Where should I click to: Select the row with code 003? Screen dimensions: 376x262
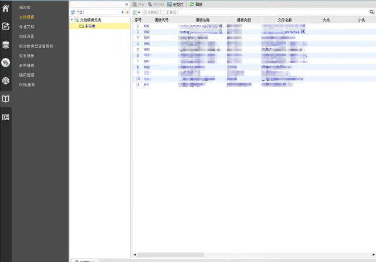[x=254, y=38]
